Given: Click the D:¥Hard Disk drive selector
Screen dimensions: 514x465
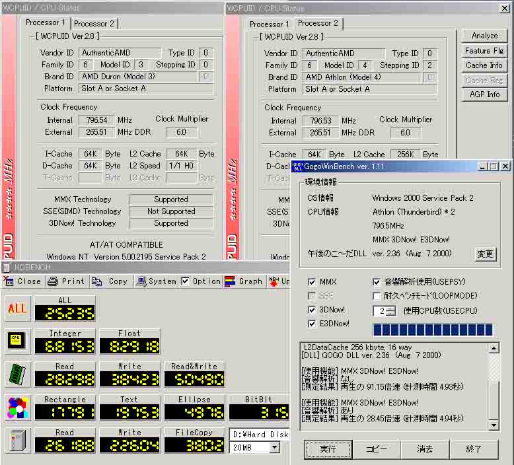Looking at the screenshot, I should tap(260, 435).
